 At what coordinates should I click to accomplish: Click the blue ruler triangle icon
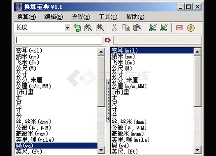153,27
